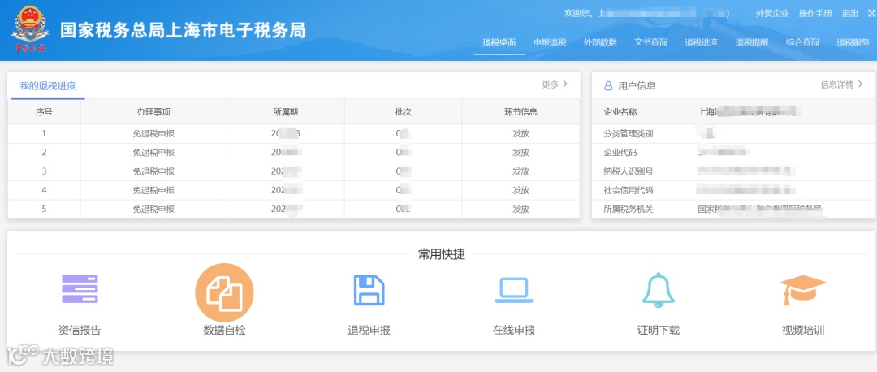This screenshot has width=877, height=372.
Task: Click the 办理事项 column header
Action: tap(153, 112)
